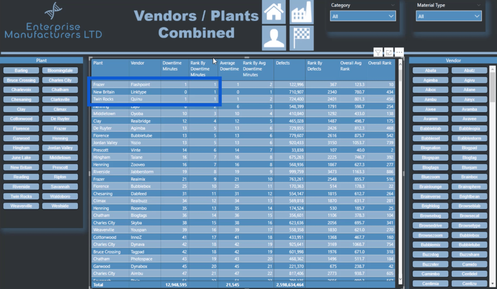Expand the Category All dropdown
The height and width of the screenshot is (289, 497).
[x=363, y=16]
